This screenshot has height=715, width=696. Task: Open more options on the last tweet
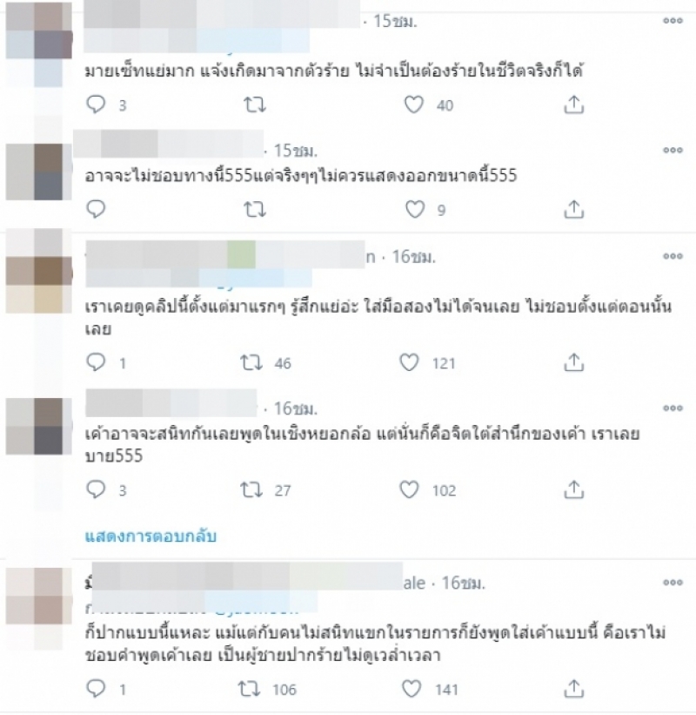673,583
